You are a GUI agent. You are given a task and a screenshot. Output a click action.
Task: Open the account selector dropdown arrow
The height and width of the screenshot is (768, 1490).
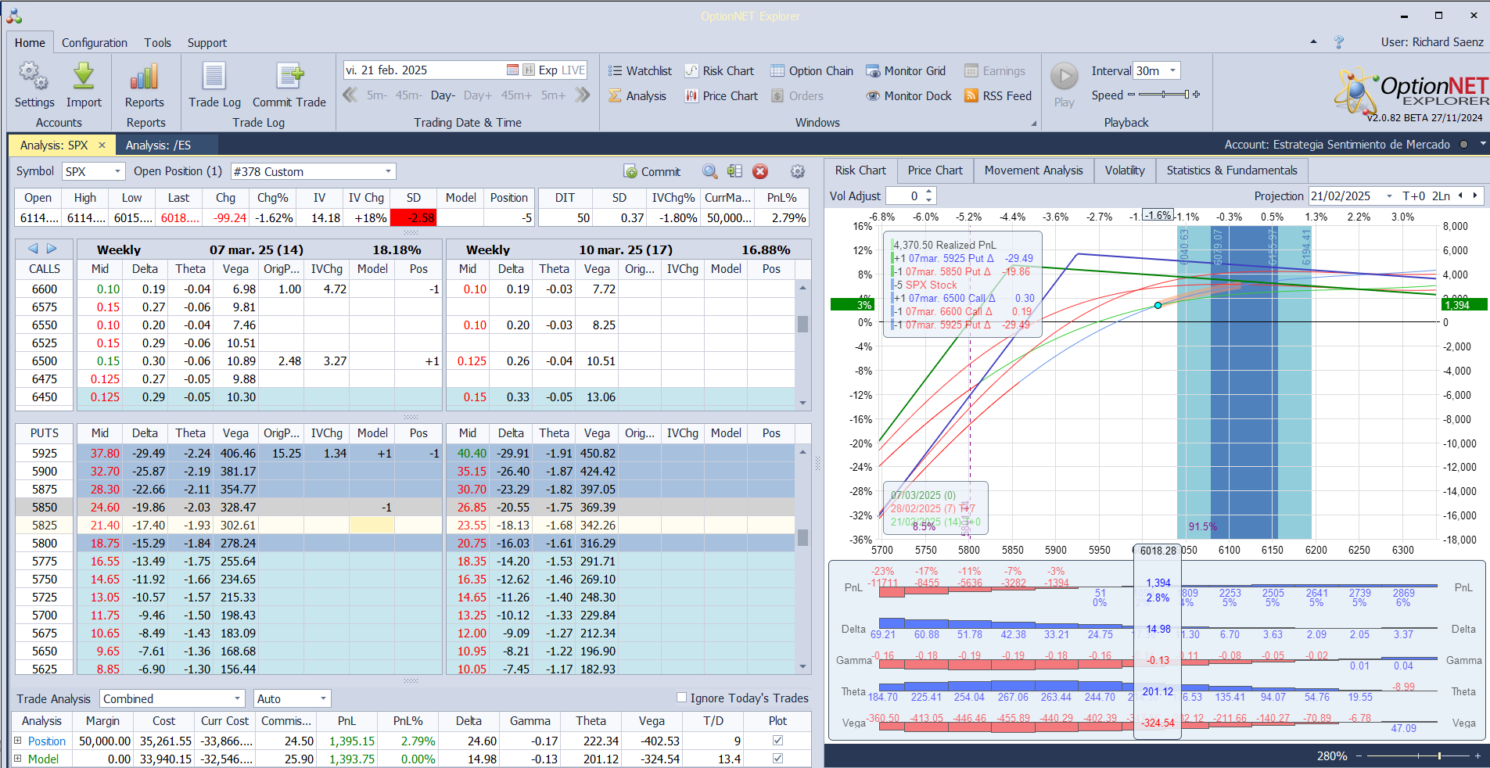[1481, 144]
